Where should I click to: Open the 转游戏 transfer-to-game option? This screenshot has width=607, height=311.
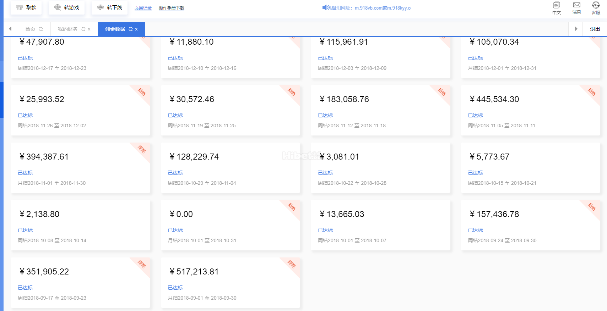coord(67,8)
